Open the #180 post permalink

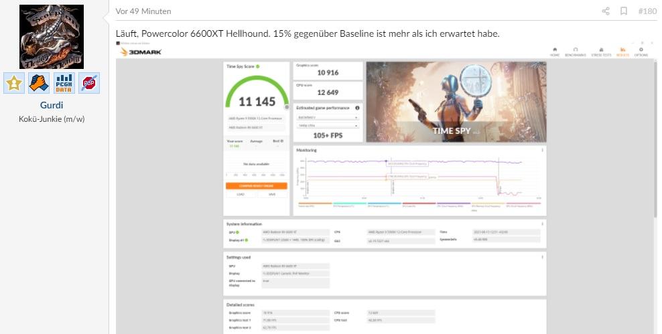[x=647, y=11]
